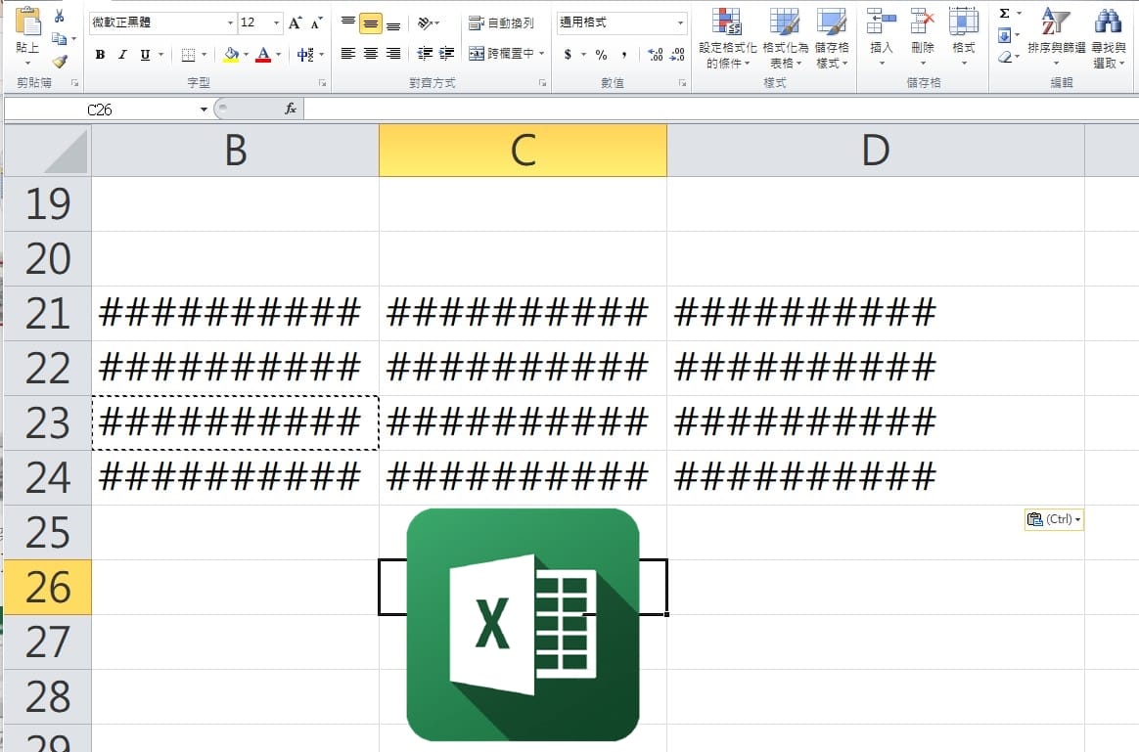
Task: Cut selection with scissors icon
Action: (60, 16)
